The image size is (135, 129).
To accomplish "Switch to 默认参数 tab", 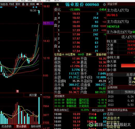I will point(21,126).
